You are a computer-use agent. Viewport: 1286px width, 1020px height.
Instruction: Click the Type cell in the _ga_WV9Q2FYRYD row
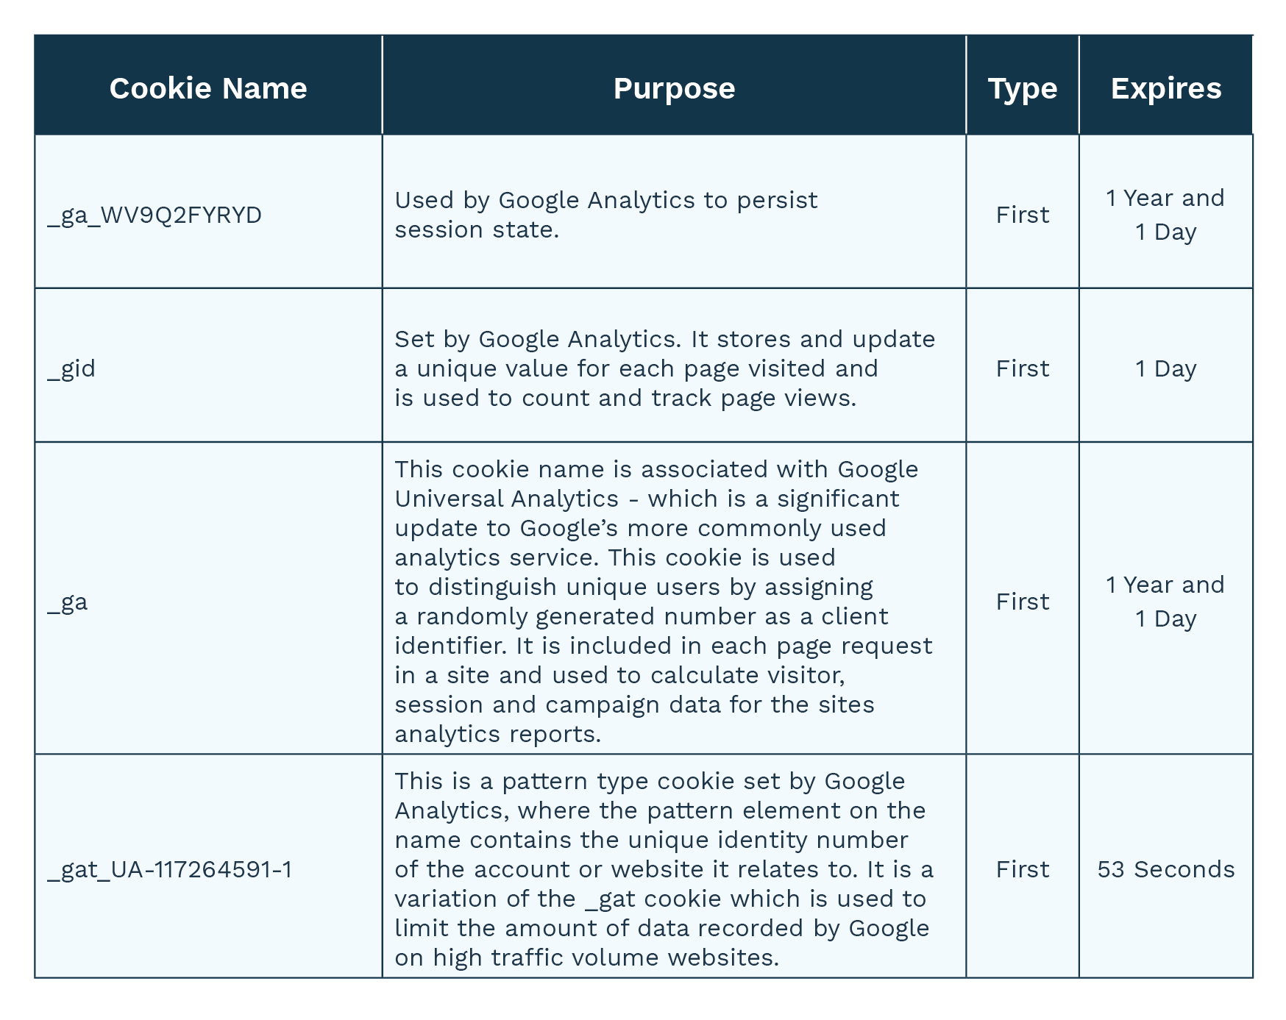[1022, 215]
